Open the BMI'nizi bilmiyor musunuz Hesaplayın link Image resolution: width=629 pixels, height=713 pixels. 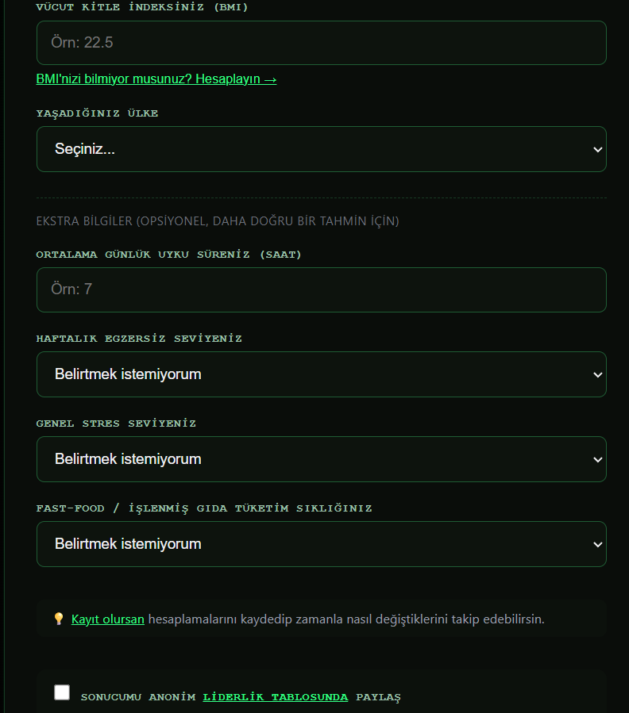click(x=156, y=79)
